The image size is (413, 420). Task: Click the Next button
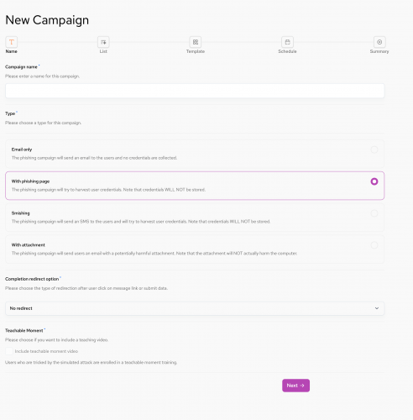coord(295,386)
